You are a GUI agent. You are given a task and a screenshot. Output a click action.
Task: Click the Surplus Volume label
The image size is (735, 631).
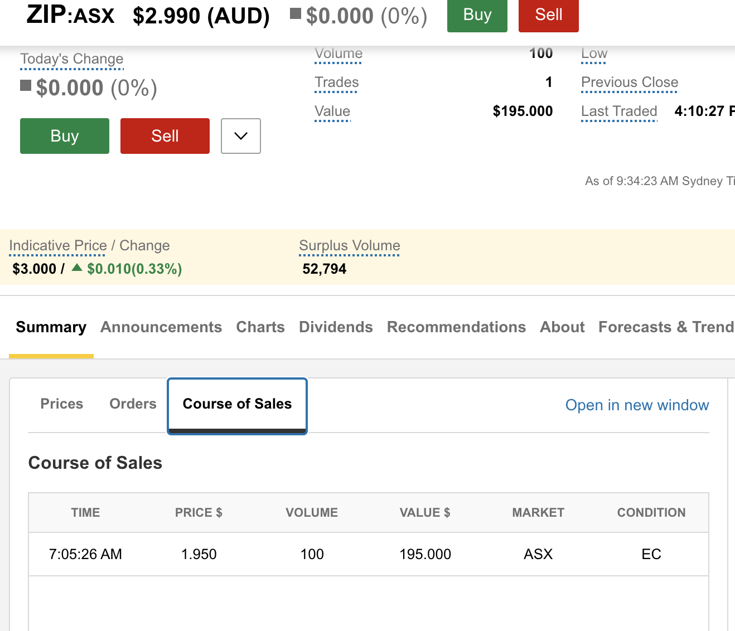[350, 246]
